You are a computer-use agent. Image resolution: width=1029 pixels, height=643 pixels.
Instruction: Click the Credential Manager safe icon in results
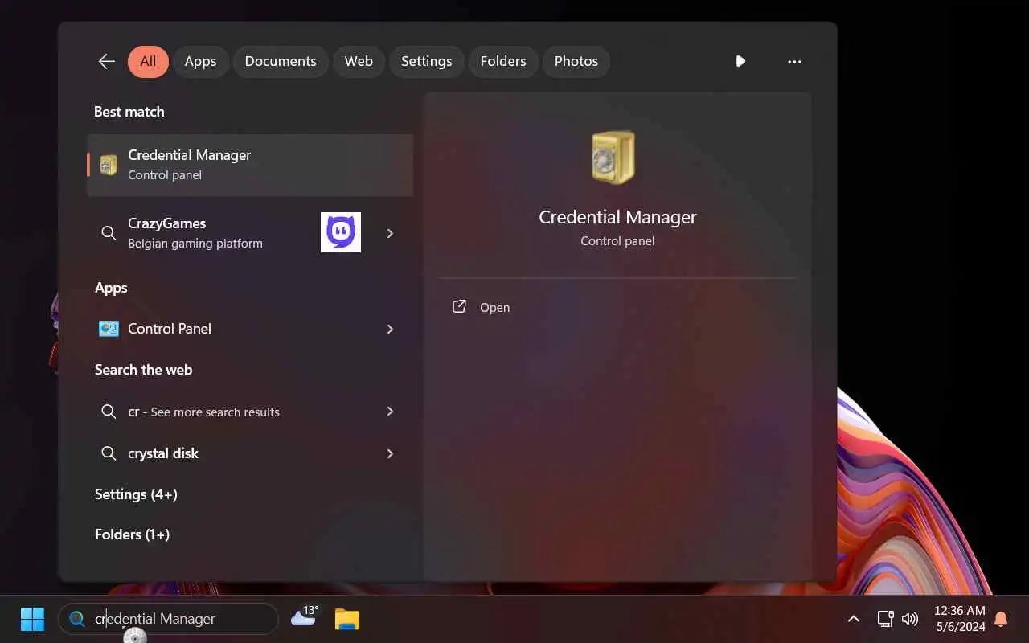click(108, 165)
